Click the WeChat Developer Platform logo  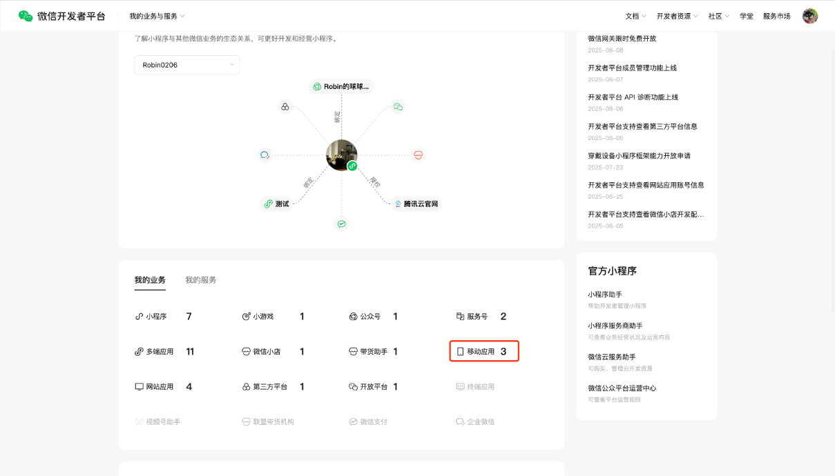[x=61, y=16]
